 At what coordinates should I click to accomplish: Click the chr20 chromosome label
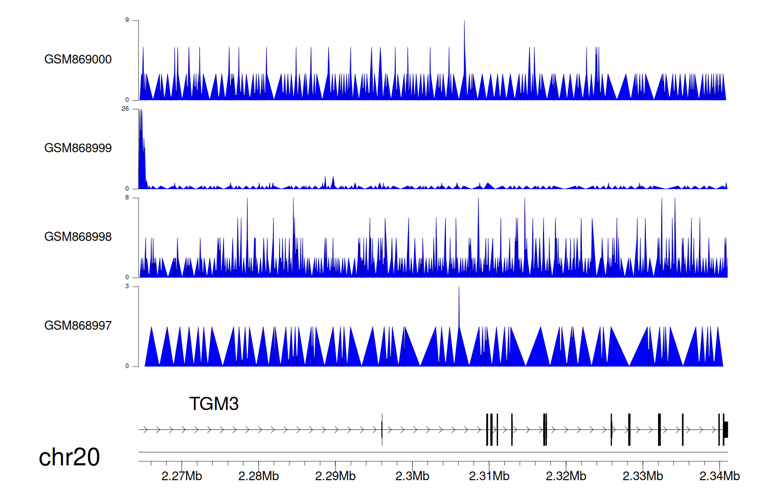pos(69,457)
